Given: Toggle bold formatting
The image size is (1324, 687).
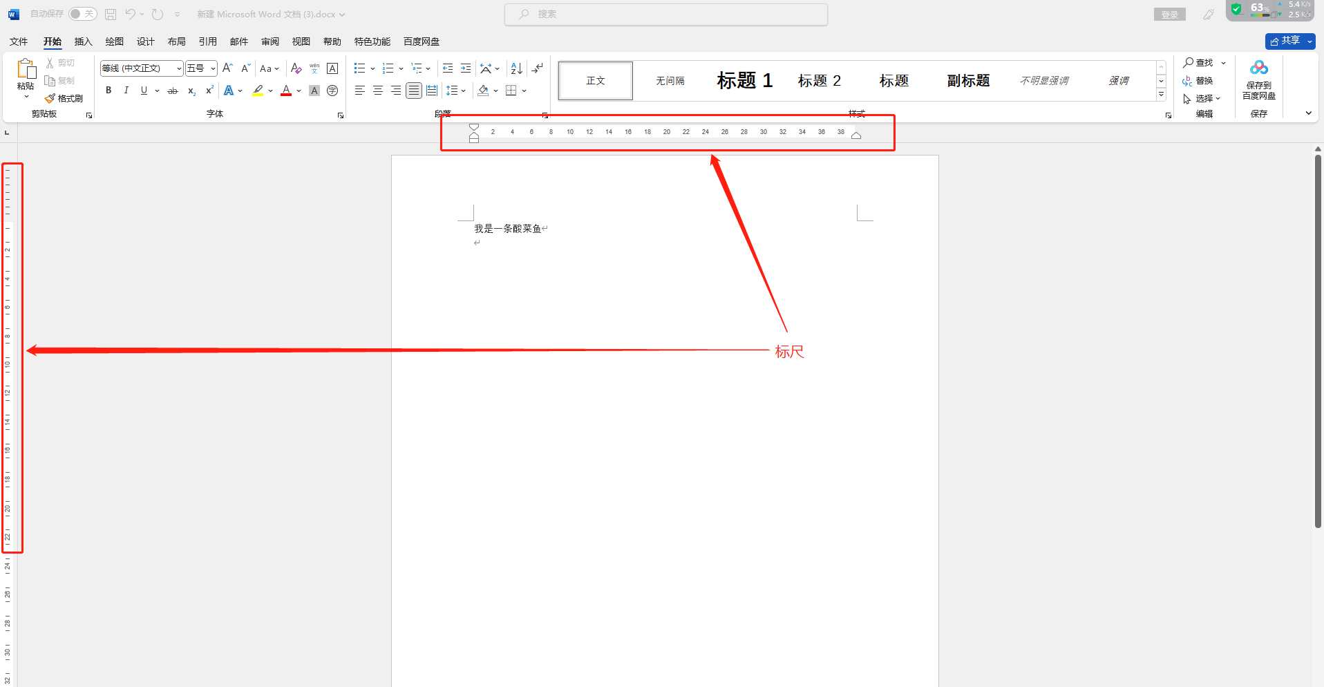Looking at the screenshot, I should coord(108,90).
